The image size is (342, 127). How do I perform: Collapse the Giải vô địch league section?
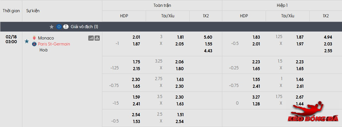(x=84, y=27)
